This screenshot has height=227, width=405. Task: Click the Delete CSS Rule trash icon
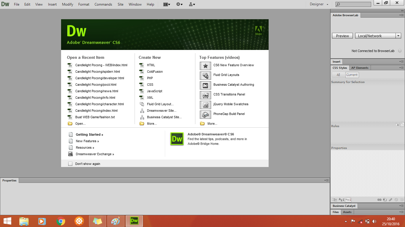402,200
